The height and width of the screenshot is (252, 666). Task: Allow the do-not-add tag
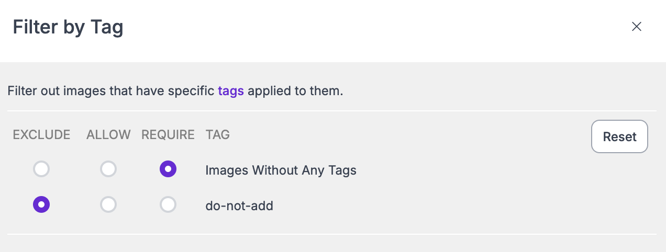tap(108, 205)
